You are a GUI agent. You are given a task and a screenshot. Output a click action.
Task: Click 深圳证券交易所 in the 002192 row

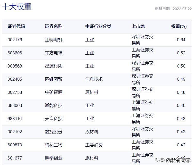143,132
